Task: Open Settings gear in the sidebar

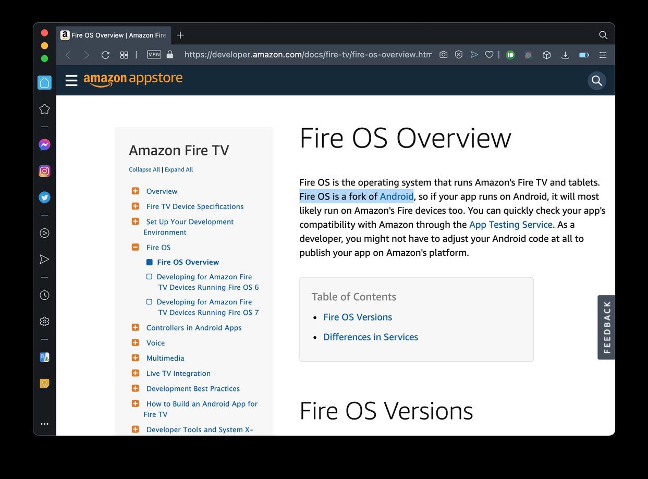Action: [44, 322]
